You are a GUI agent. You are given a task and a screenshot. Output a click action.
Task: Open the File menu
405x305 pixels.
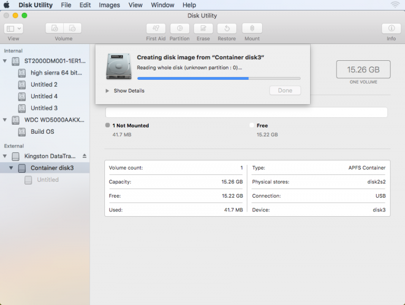(66, 5)
